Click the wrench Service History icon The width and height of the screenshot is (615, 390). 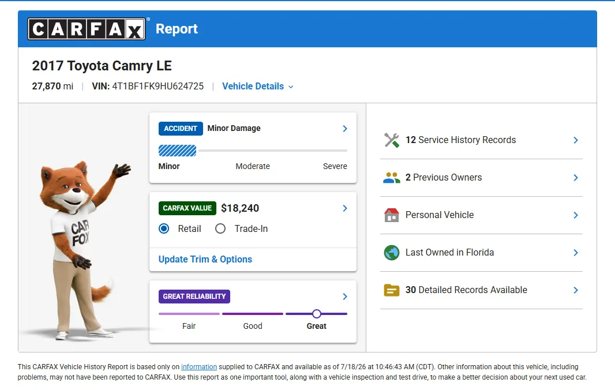(x=391, y=140)
